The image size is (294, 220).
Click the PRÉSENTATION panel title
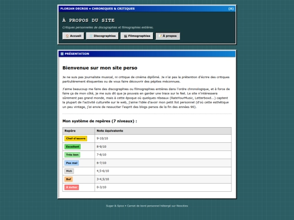click(x=77, y=54)
